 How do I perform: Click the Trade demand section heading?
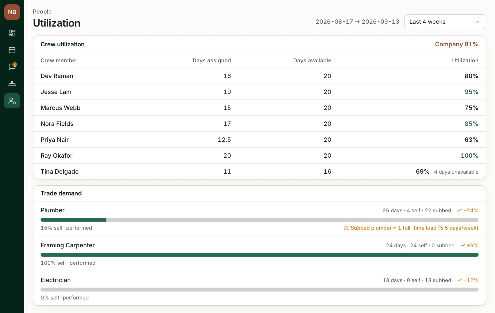[61, 193]
